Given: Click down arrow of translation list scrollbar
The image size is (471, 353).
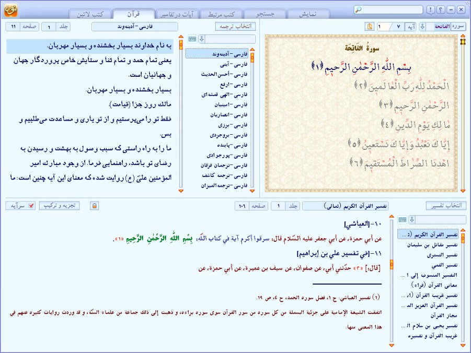Looking at the screenshot, I should pyautogui.click(x=252, y=191).
